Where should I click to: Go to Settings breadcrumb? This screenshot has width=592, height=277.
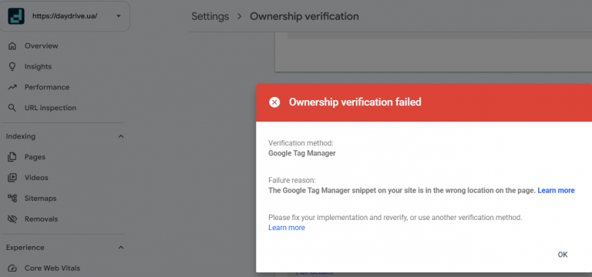tap(210, 17)
